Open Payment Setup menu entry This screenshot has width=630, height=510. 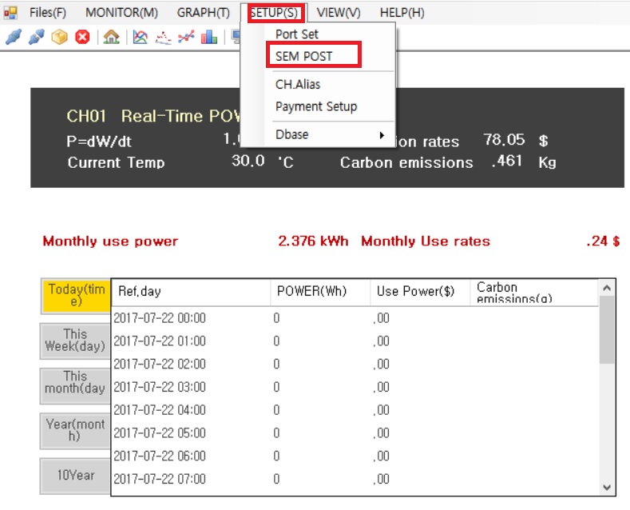[316, 106]
